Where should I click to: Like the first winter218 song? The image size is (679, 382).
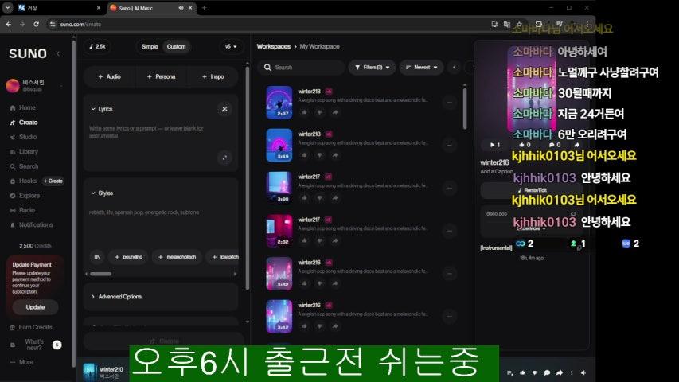pos(304,111)
